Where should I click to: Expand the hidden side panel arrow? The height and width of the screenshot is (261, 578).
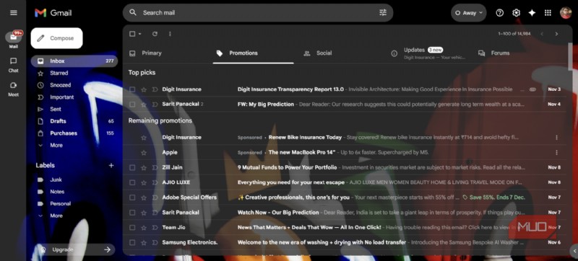(574, 251)
